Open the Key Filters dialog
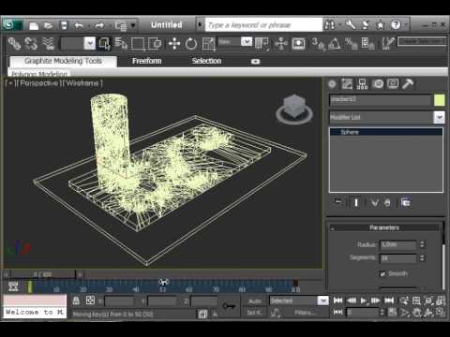Image resolution: width=450 pixels, height=337 pixels. (305, 313)
